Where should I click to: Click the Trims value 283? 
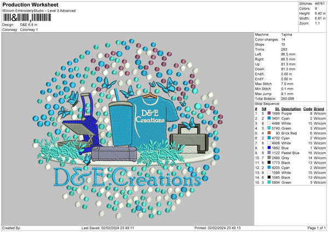(x=284, y=49)
